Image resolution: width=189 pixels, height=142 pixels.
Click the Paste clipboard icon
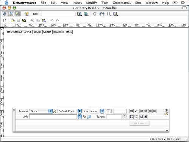click(43, 20)
